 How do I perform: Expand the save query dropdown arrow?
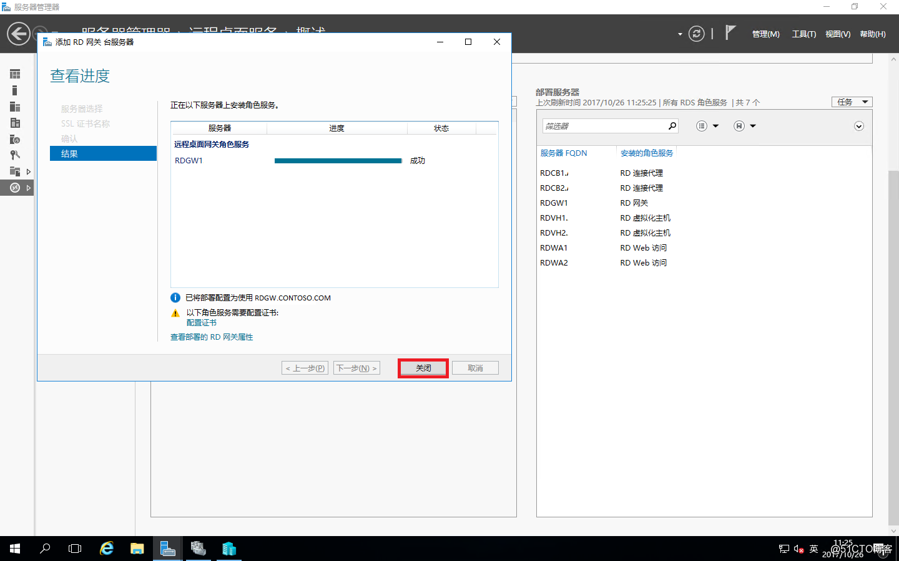point(753,126)
